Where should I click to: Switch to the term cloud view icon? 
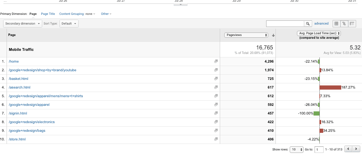pos(352,24)
